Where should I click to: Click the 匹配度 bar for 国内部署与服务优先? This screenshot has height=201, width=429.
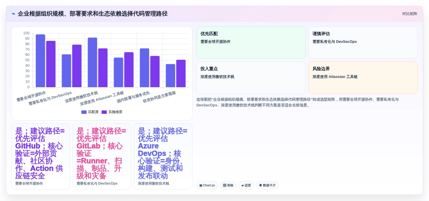145,68
